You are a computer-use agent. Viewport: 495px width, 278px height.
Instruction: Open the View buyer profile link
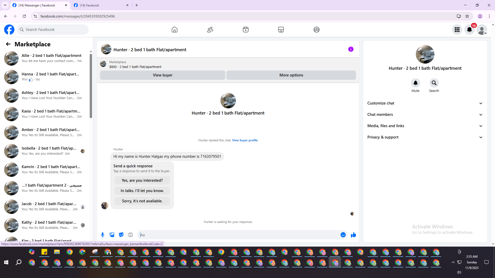(245, 140)
